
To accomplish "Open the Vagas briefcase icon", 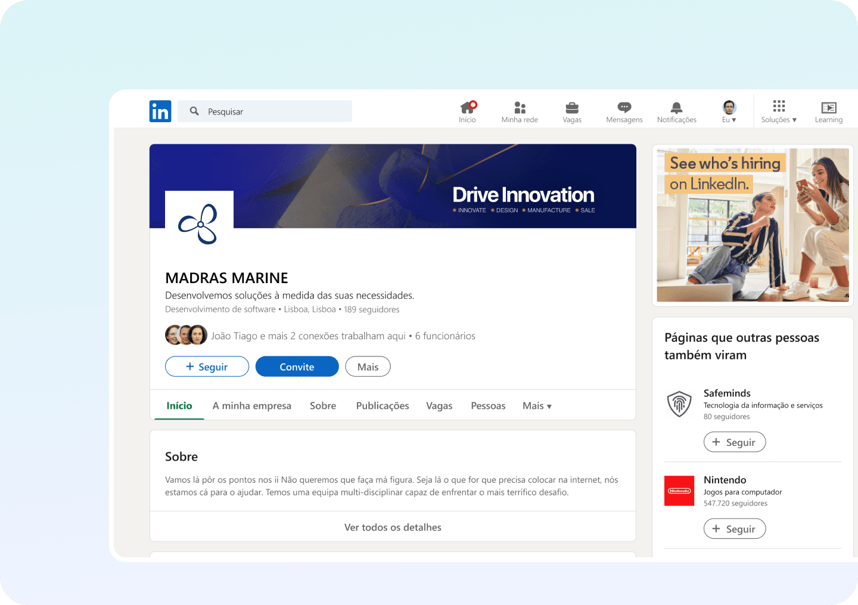I will 572,107.
